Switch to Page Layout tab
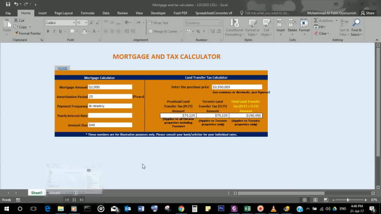 [64, 13]
